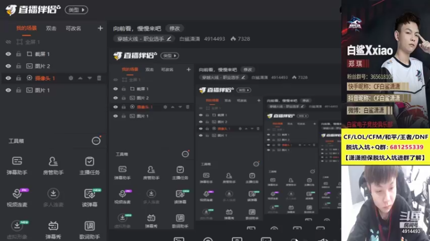
Task: Select the 图片 1 source row
Action: click(53, 90)
